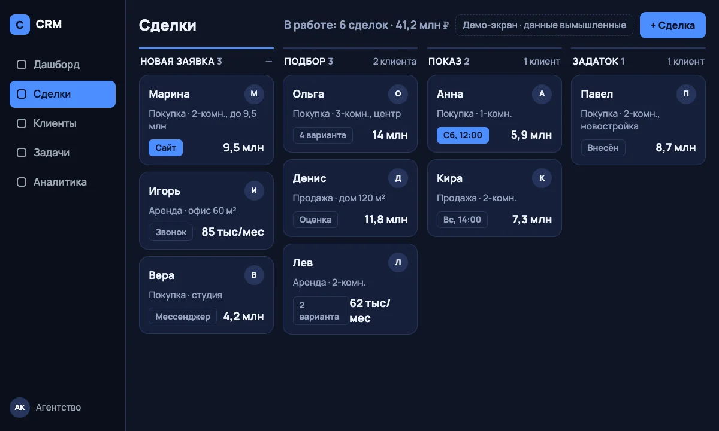Click the Звонок tag on Игорь's card
The image size is (719, 431).
click(x=171, y=232)
